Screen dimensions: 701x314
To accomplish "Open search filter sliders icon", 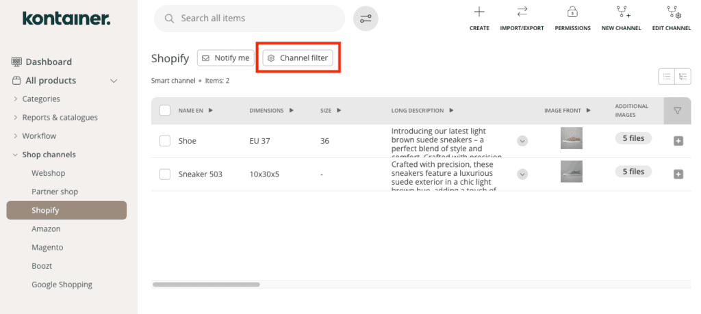I will coord(366,18).
